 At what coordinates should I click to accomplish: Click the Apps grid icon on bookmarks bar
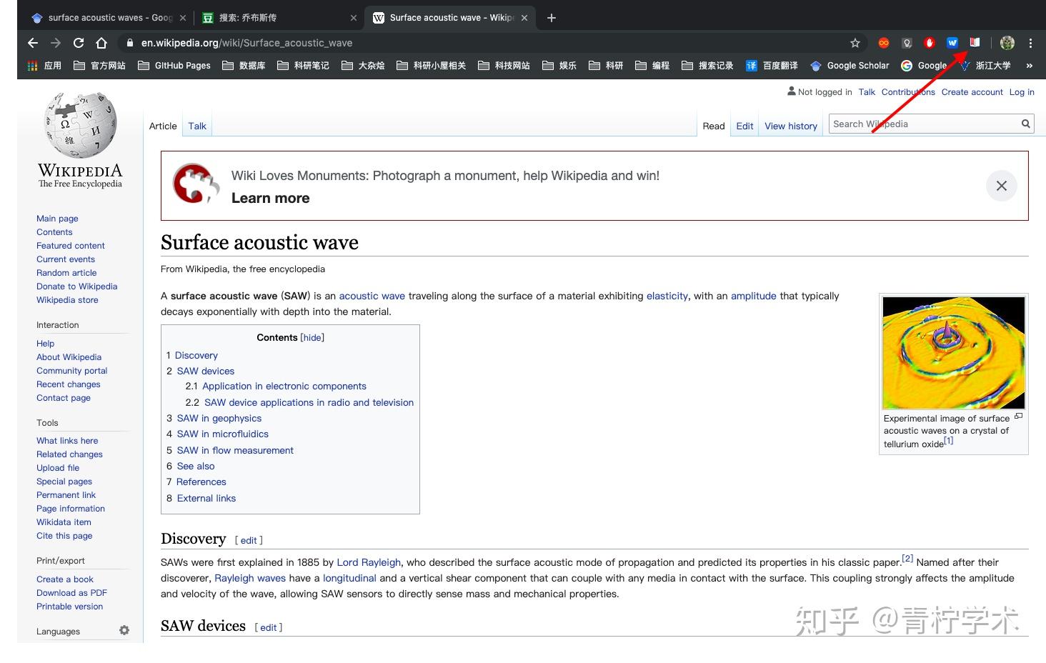(31, 66)
